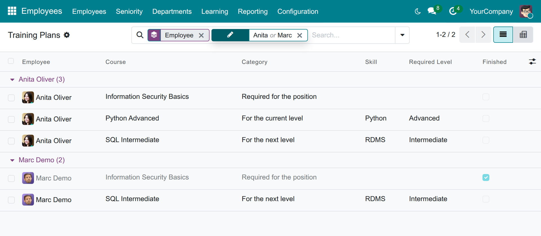Image resolution: width=541 pixels, height=236 pixels.
Task: Switch to list view icon
Action: (503, 35)
